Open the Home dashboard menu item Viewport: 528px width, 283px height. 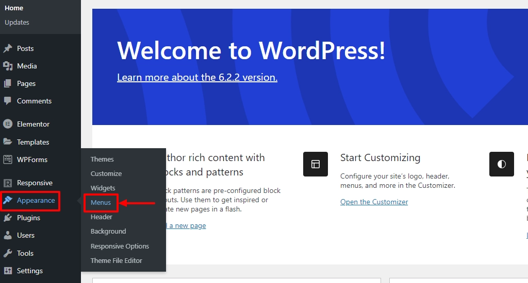point(14,8)
